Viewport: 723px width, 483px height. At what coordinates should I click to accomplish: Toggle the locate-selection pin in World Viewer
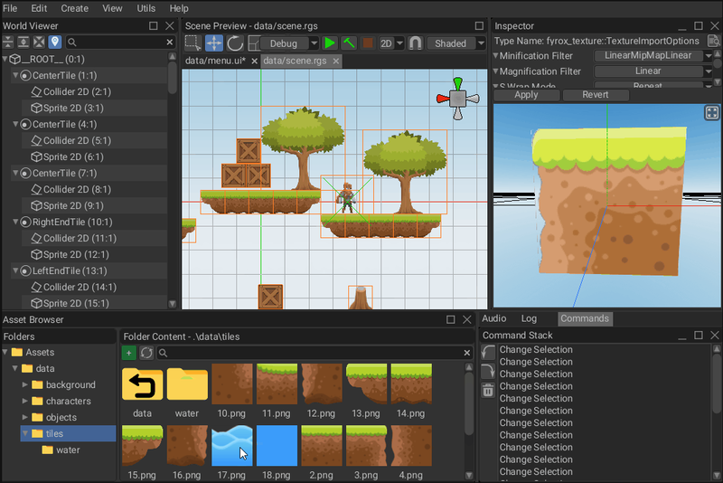click(x=54, y=43)
